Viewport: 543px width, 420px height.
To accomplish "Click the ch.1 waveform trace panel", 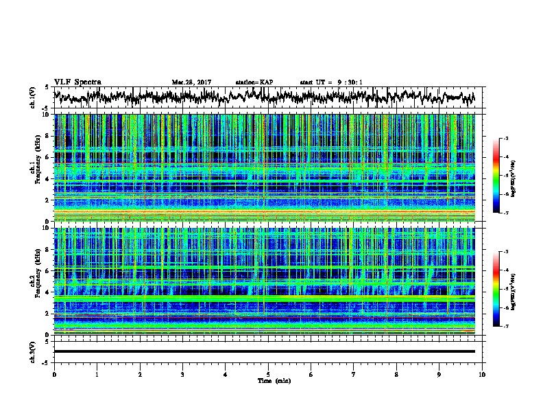I will pyautogui.click(x=268, y=97).
